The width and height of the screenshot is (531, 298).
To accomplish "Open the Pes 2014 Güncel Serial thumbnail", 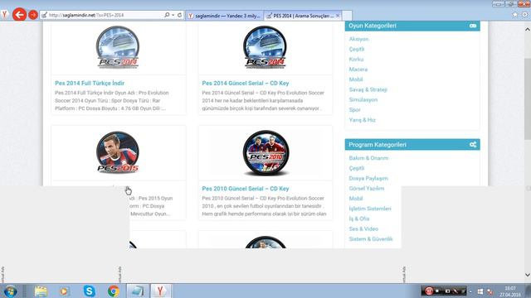I will tap(265, 47).
